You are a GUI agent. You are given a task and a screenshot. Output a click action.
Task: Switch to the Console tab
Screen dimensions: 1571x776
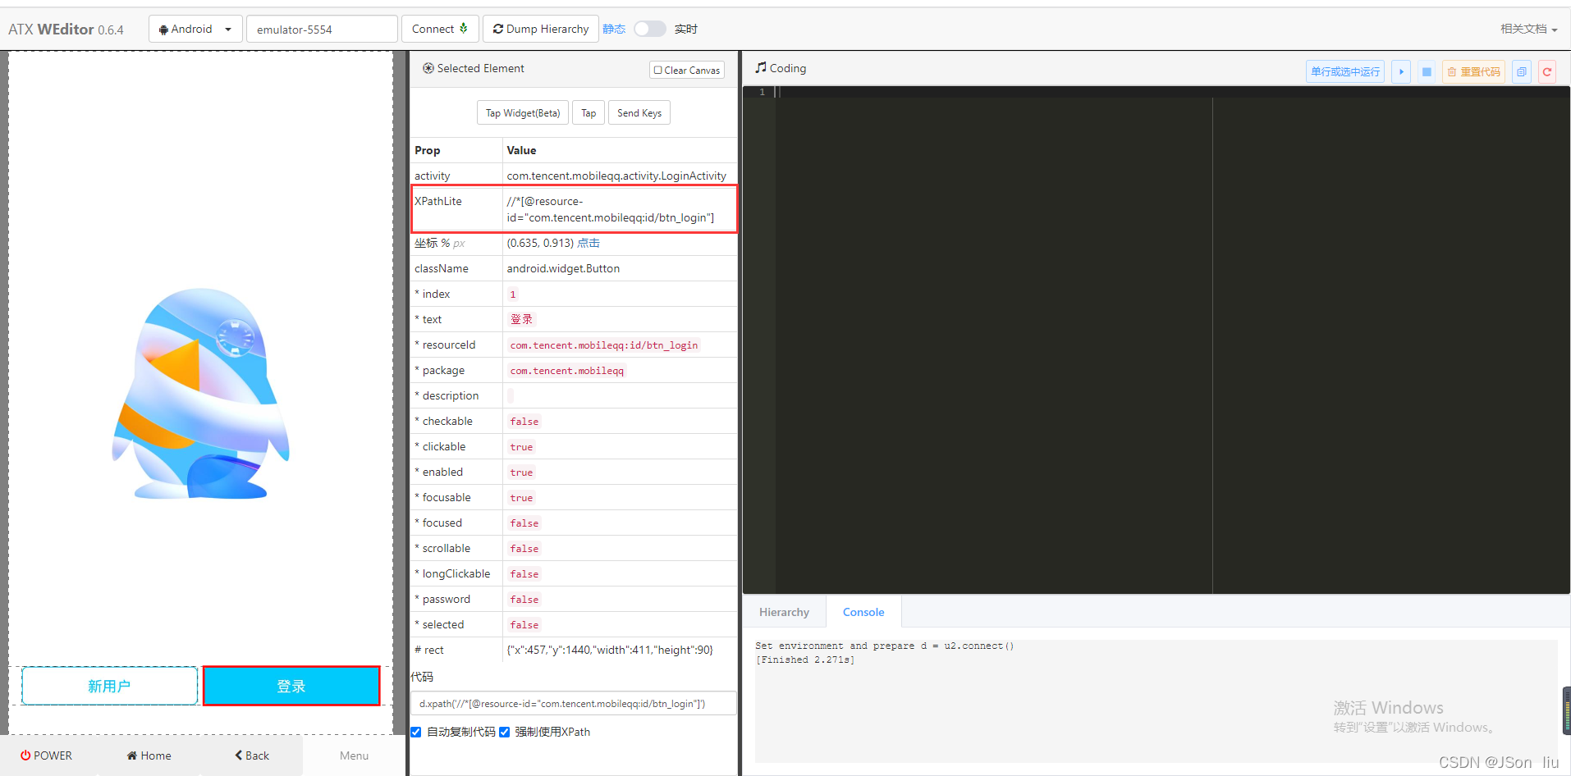pyautogui.click(x=863, y=612)
